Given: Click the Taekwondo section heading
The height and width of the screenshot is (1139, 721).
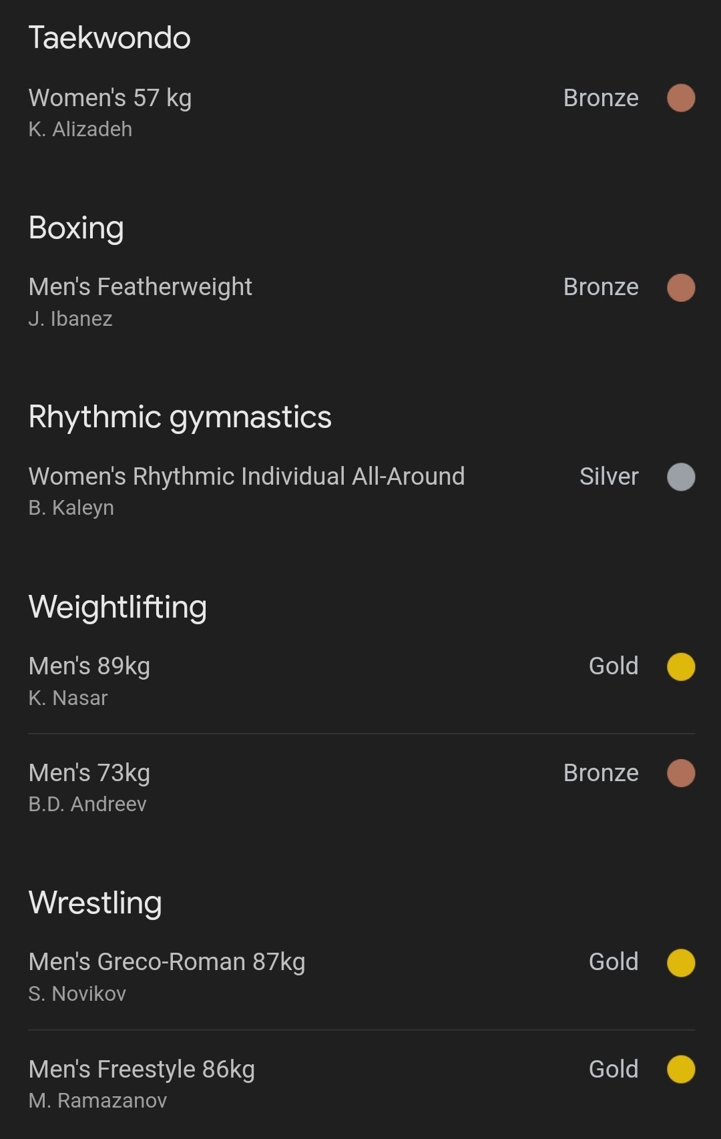Looking at the screenshot, I should coord(109,38).
